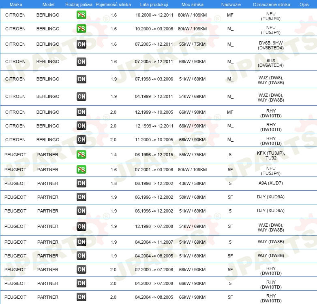Click the Marka column header
The image size is (317, 304).
[x=16, y=4]
